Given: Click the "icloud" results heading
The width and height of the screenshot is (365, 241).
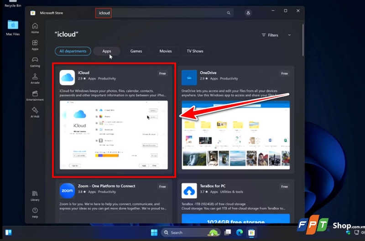Looking at the screenshot, I should pyautogui.click(x=66, y=34).
